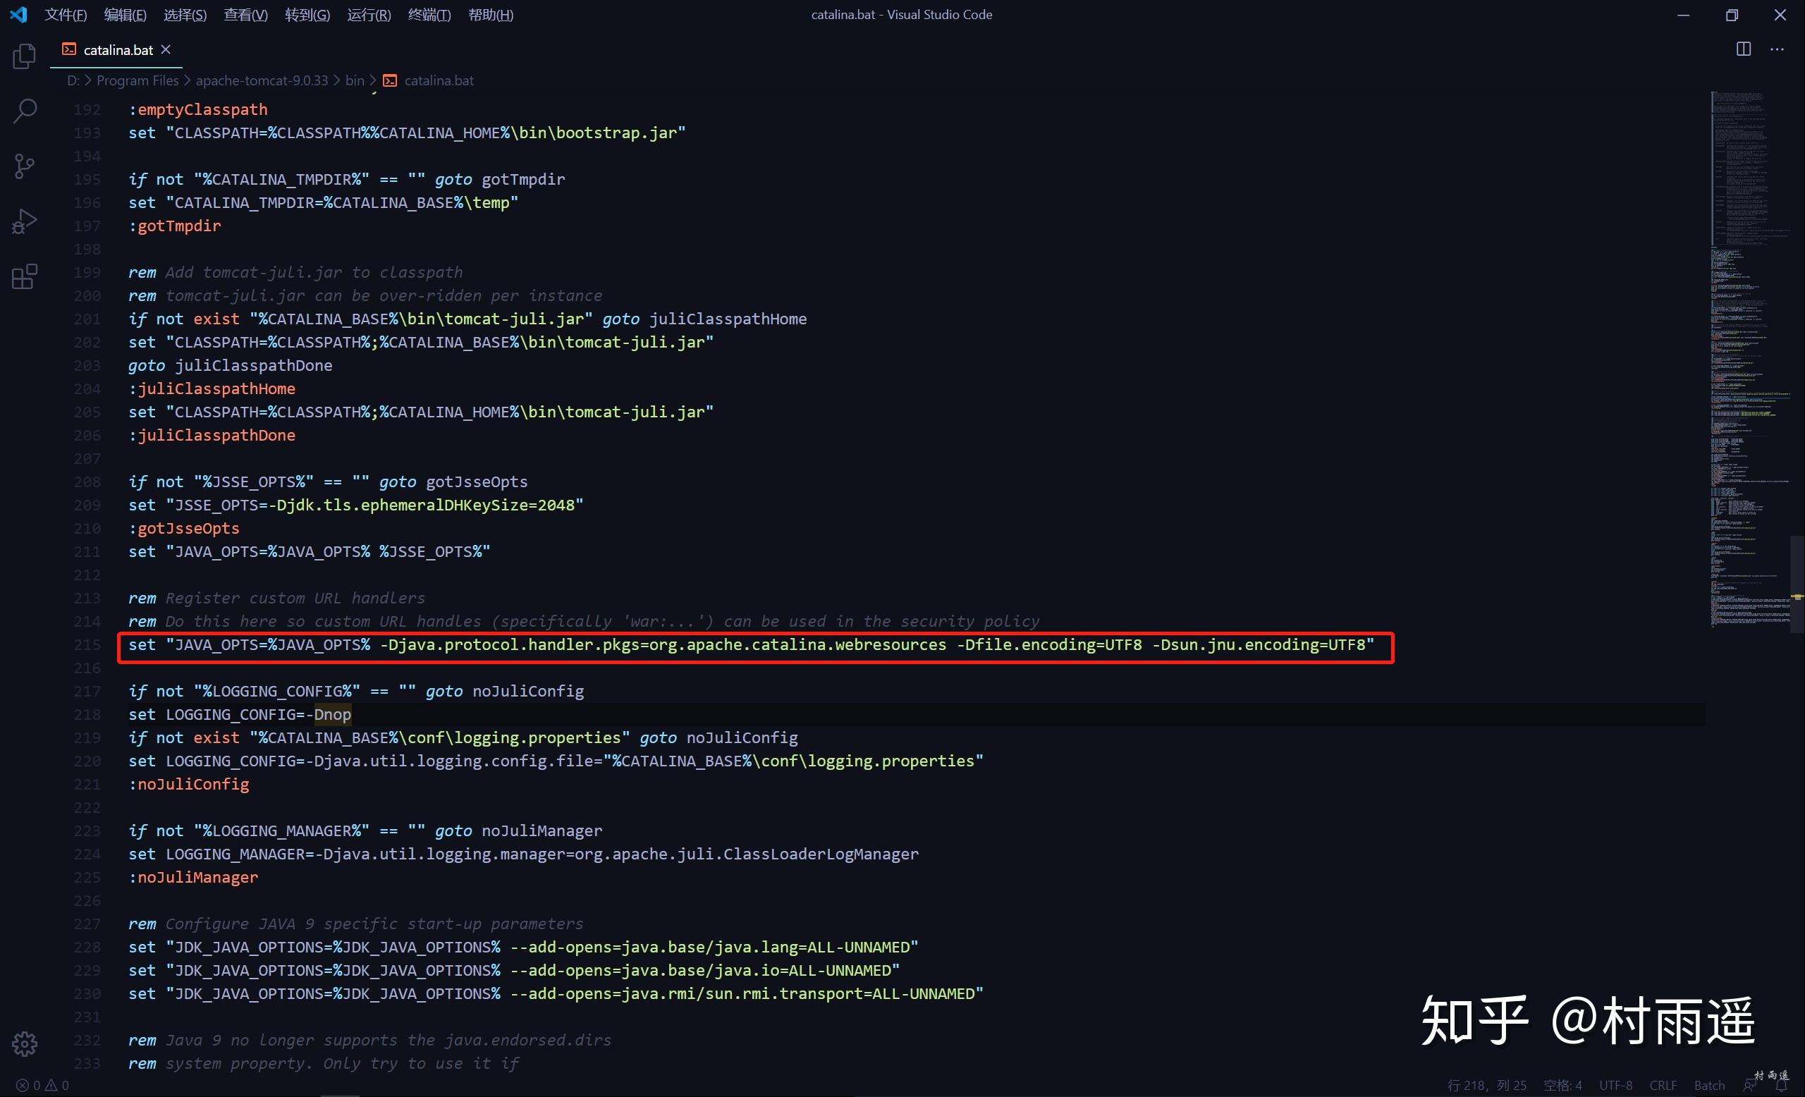Select the catalina.bat tab
Viewport: 1805px width, 1097px height.
click(117, 49)
